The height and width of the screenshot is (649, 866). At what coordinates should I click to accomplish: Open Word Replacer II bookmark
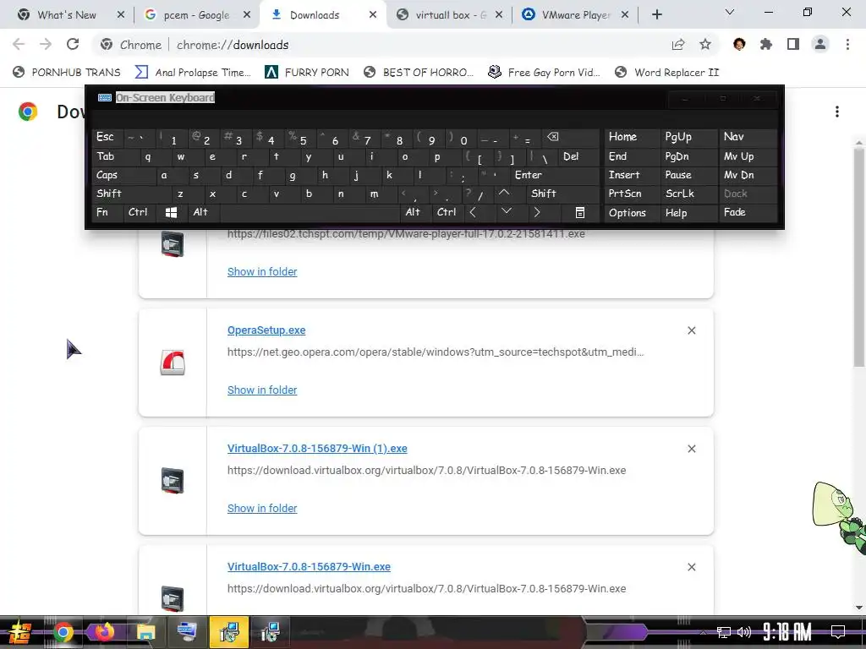coord(666,73)
